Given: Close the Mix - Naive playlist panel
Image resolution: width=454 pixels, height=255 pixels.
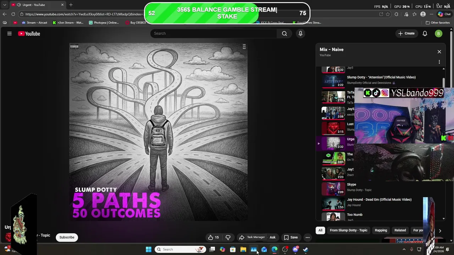Looking at the screenshot, I should click(439, 52).
